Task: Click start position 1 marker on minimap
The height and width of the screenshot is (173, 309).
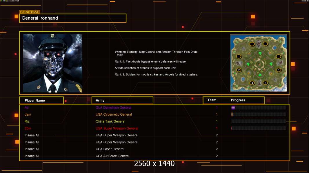Action: [279, 70]
